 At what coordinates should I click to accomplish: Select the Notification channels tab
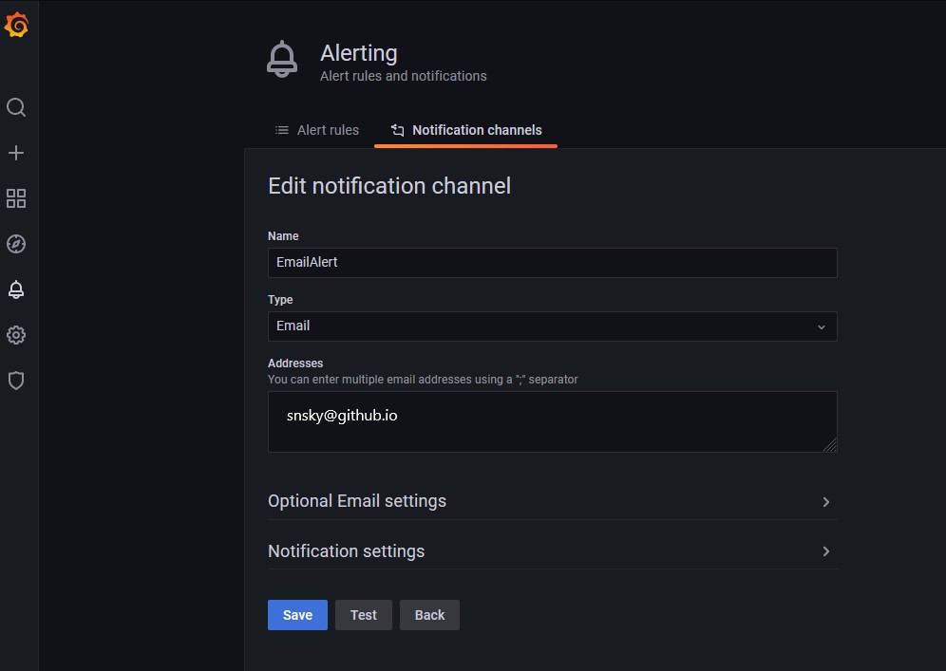click(466, 130)
